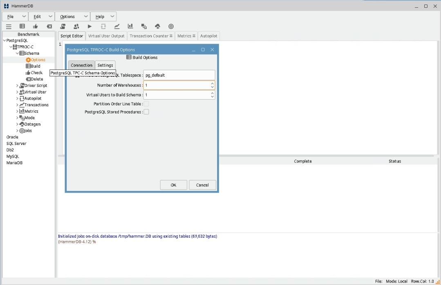
Task: Click the play arrow icon in the toolbar
Action: (90, 26)
